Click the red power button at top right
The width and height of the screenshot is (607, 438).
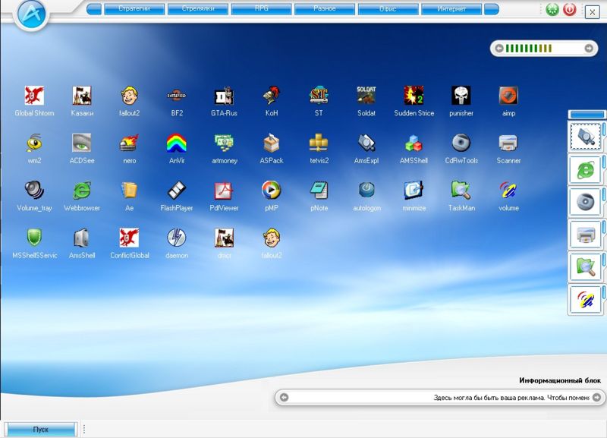569,9
